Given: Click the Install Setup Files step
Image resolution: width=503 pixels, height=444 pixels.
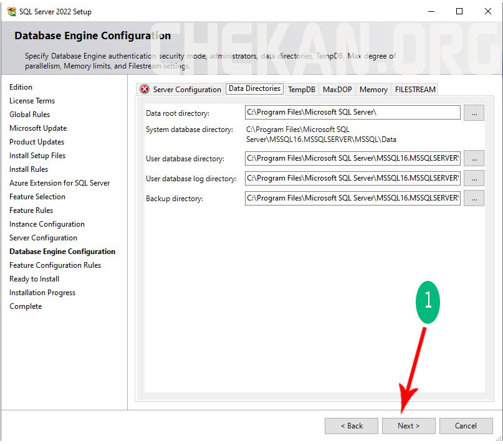Looking at the screenshot, I should 37,156.
